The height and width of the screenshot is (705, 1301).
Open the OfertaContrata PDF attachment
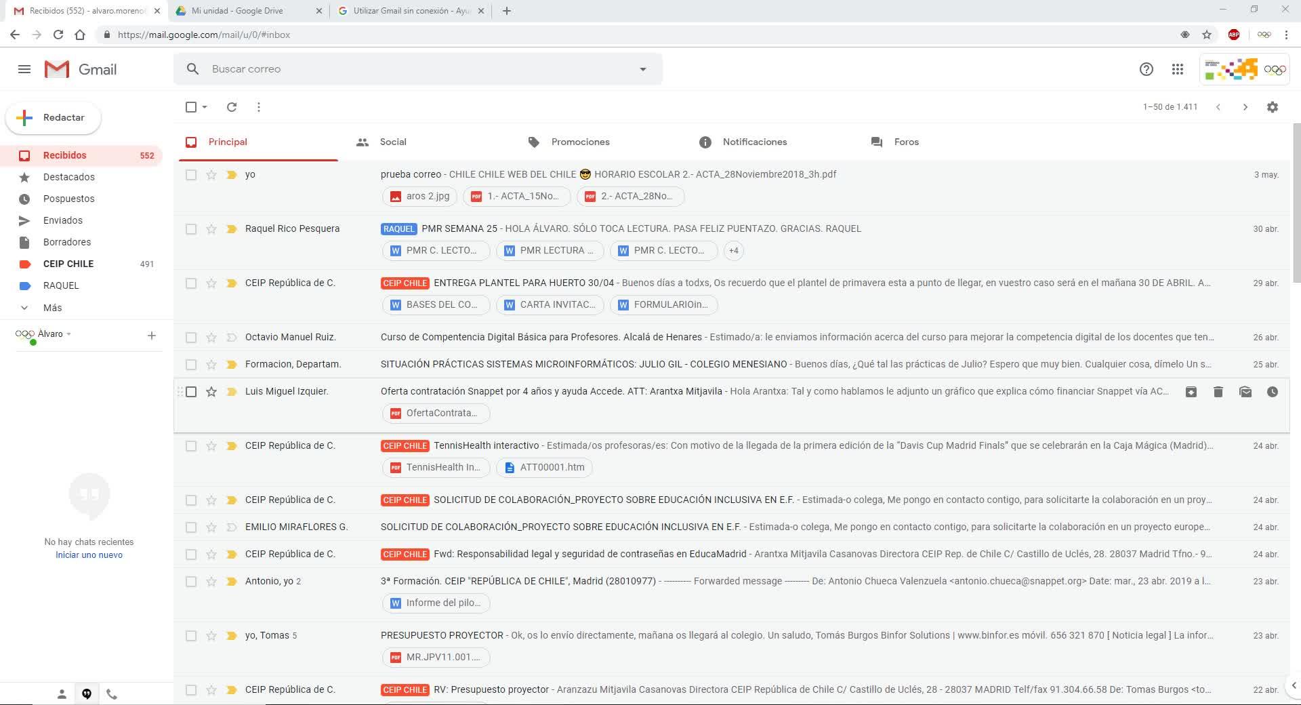tap(436, 414)
